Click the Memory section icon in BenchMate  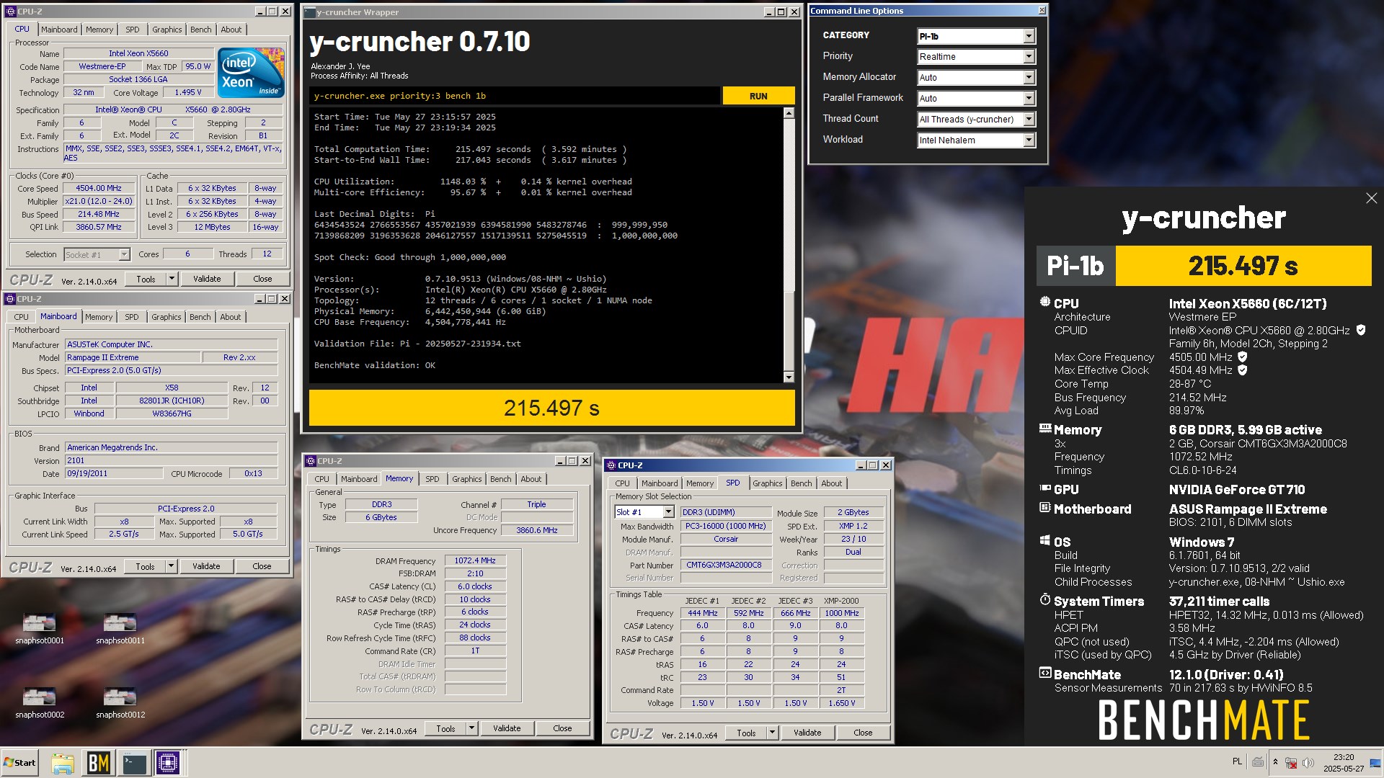tap(1044, 429)
